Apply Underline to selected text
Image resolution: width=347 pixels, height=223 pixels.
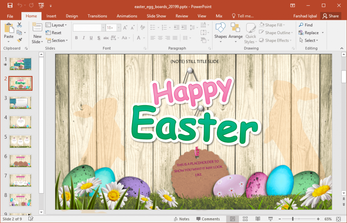coord(90,38)
